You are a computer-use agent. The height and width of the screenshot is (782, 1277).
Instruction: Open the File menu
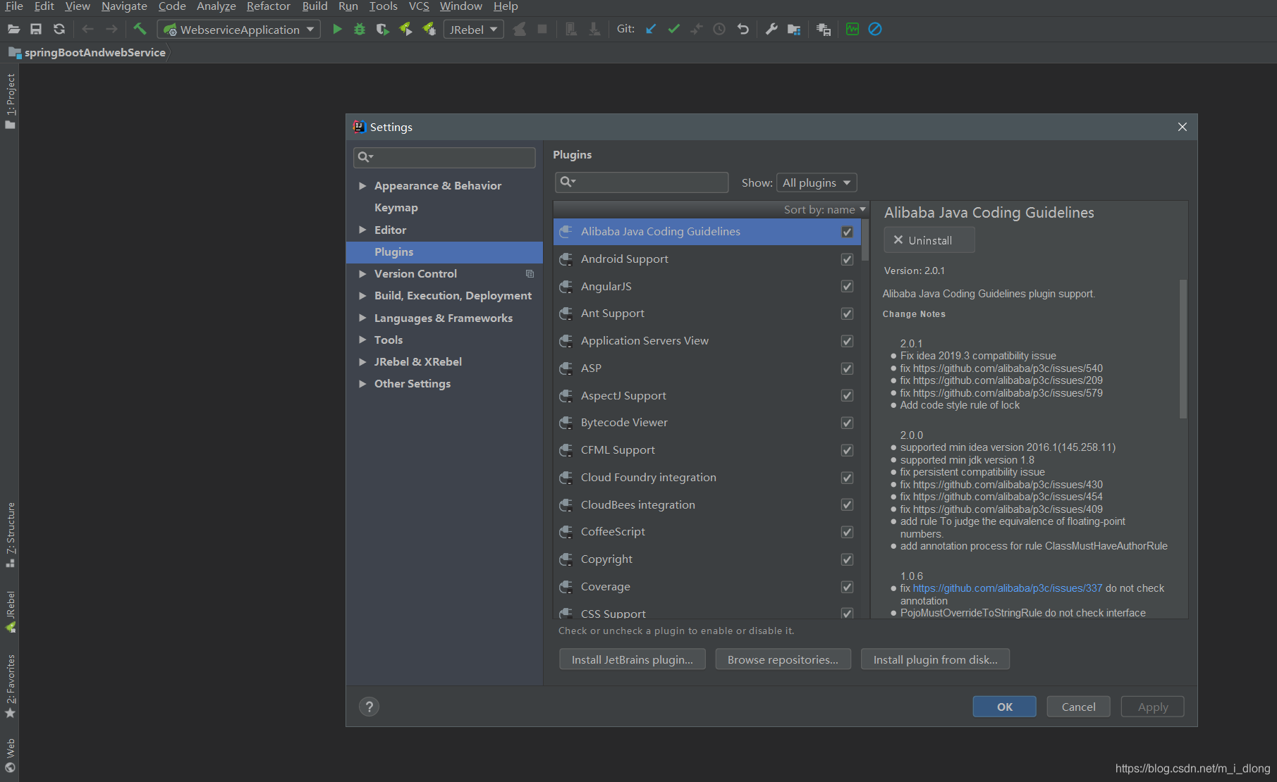14,6
